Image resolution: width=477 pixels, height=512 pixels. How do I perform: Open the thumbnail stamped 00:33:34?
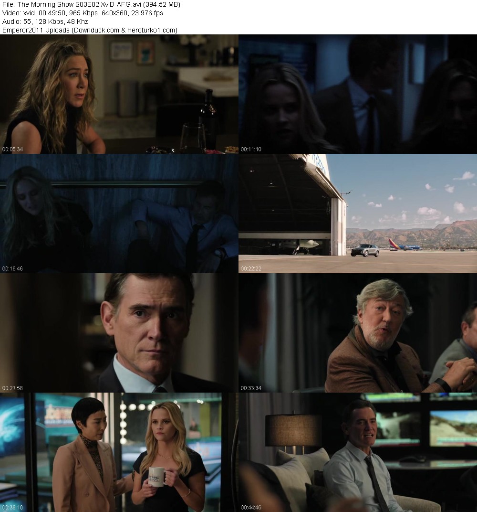(358, 333)
